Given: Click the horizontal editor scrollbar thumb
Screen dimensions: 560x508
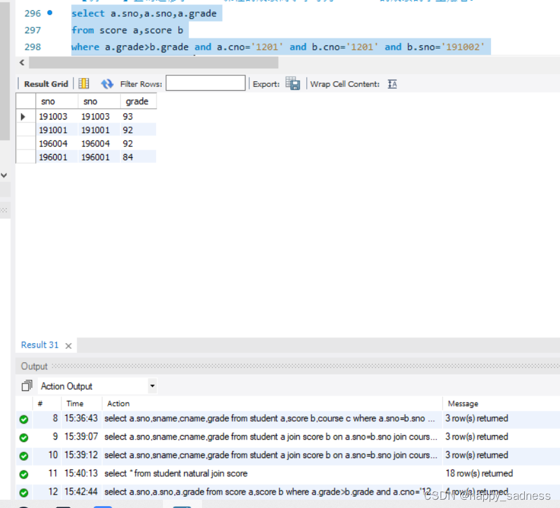Looking at the screenshot, I should (153, 63).
